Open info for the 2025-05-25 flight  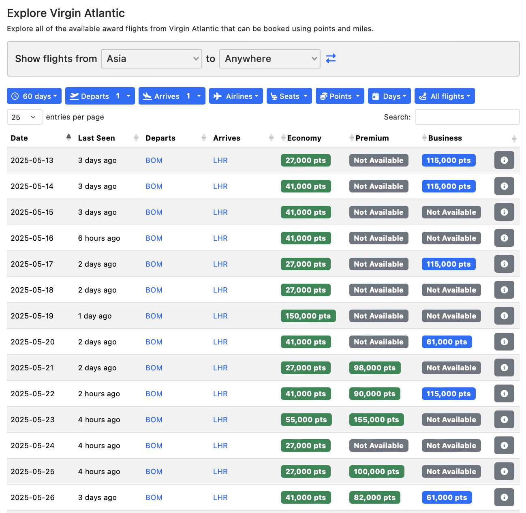pos(504,471)
